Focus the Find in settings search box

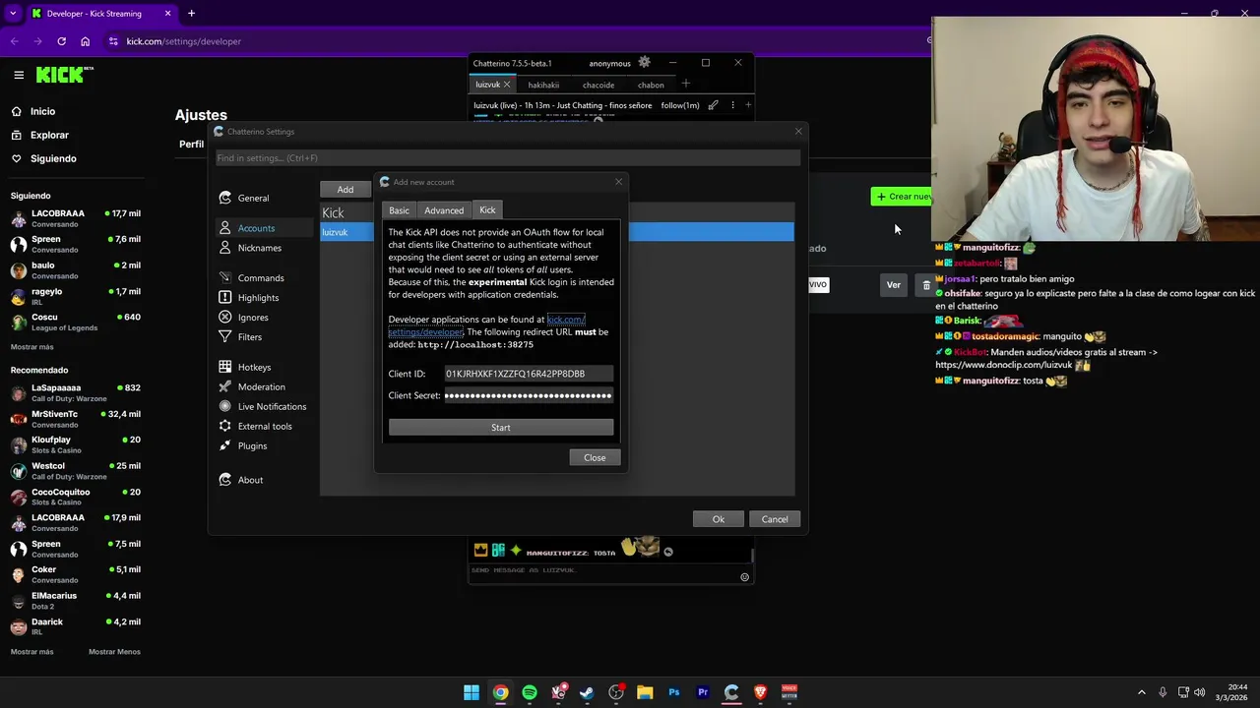[x=508, y=157]
